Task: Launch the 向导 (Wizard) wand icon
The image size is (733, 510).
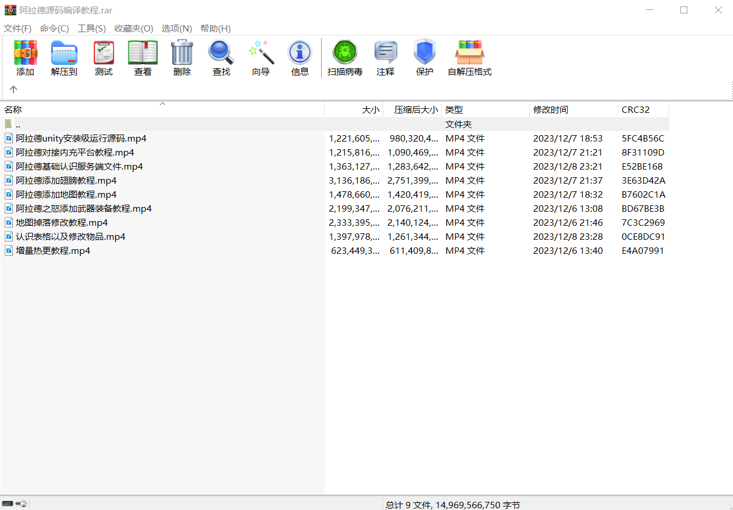Action: click(x=261, y=58)
